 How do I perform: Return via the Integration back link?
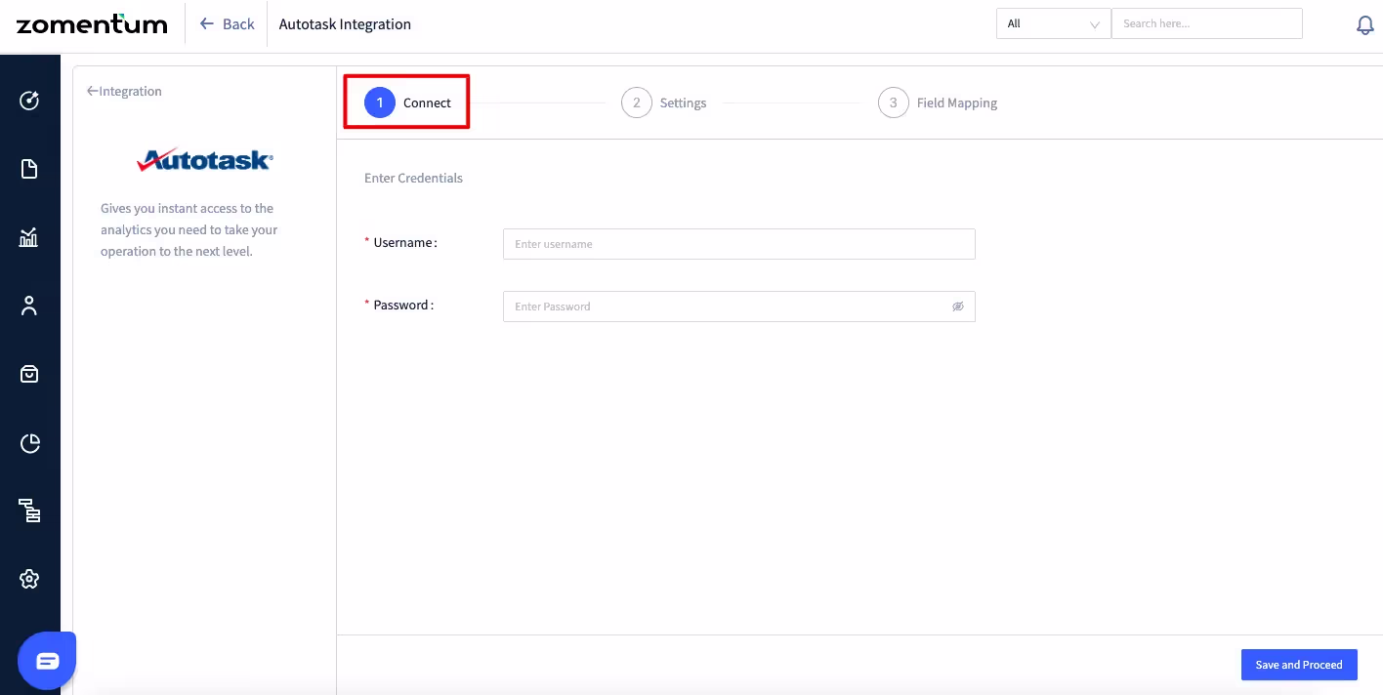tap(124, 91)
